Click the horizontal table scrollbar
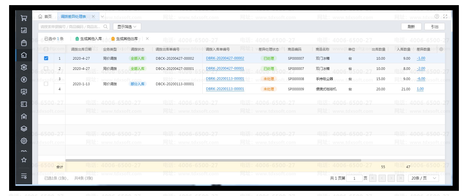The width and height of the screenshot is (468, 196). [213, 160]
